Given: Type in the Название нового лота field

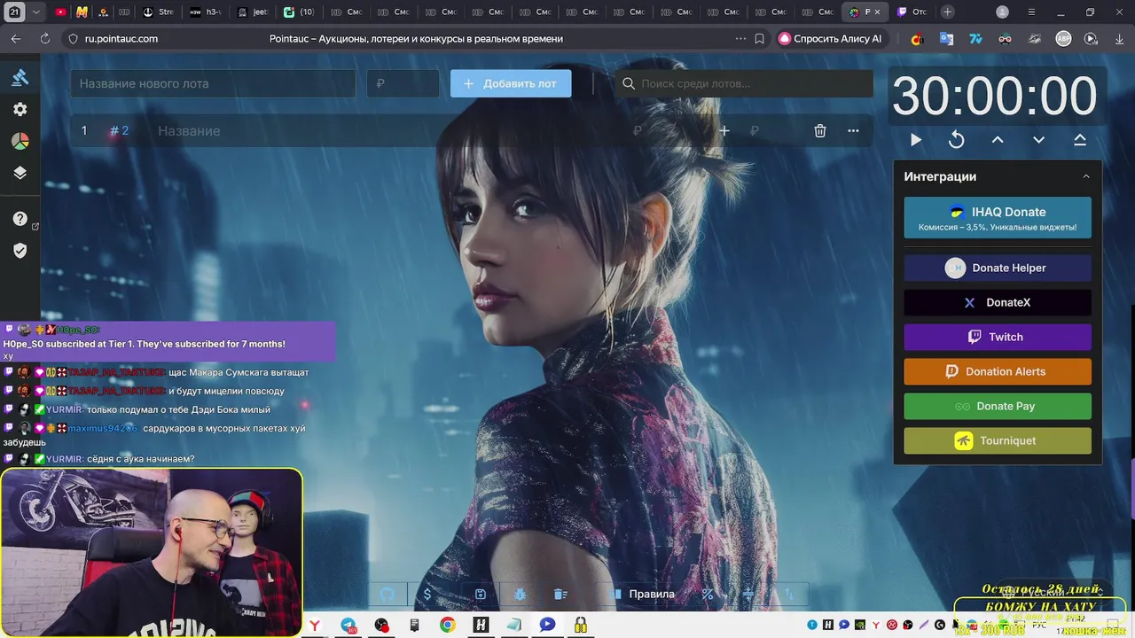Looking at the screenshot, I should tap(213, 83).
